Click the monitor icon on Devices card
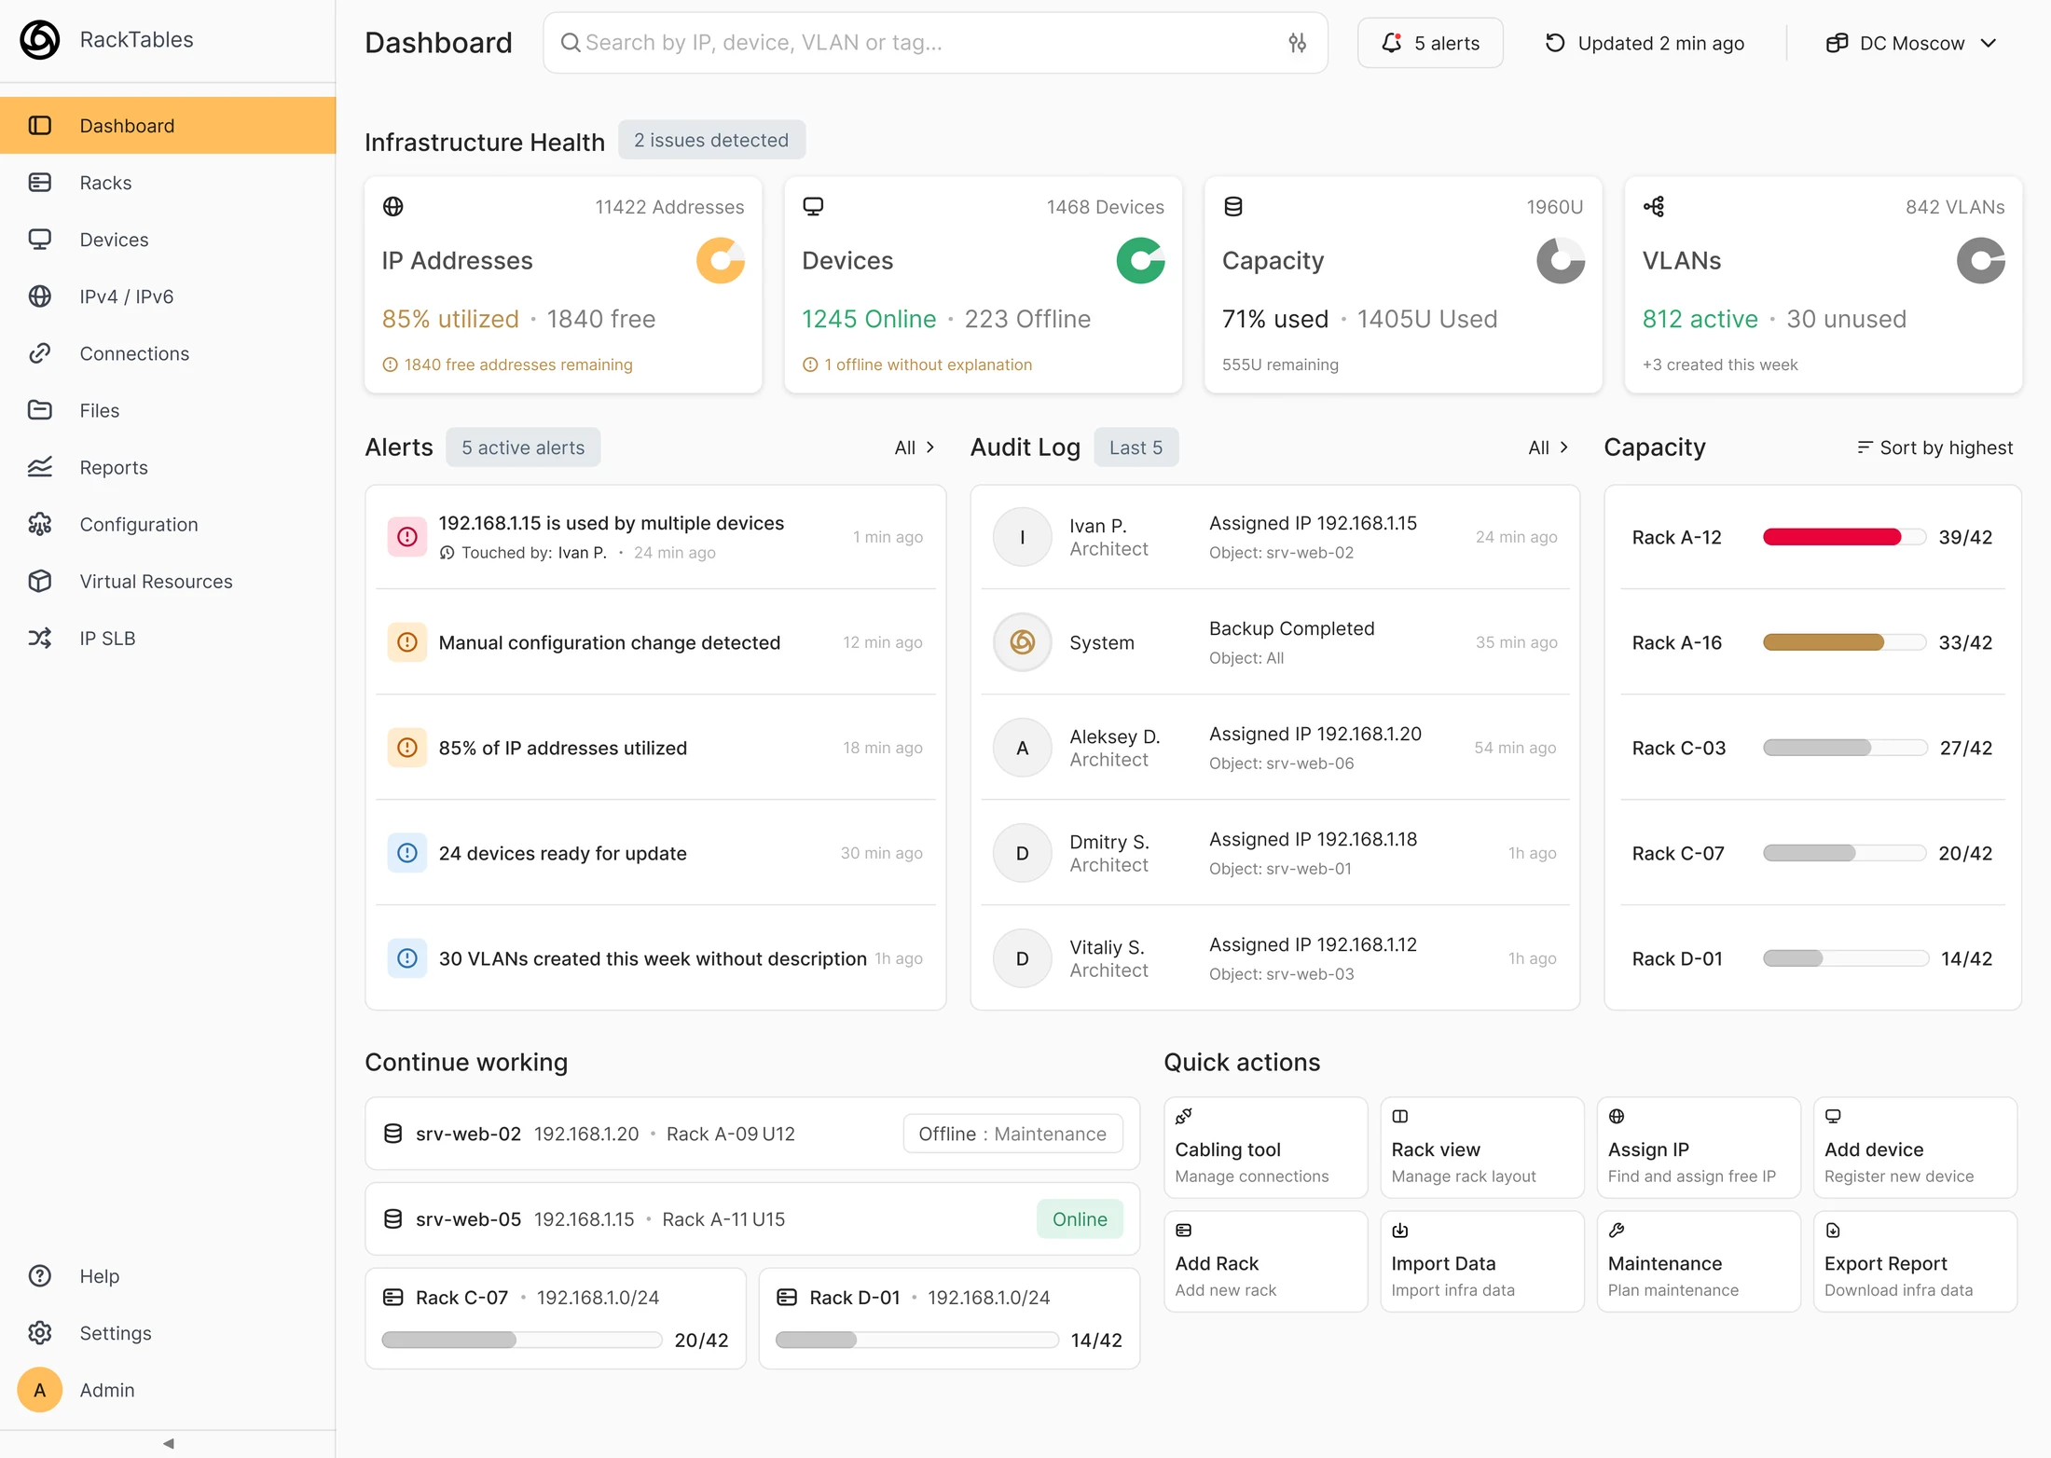Viewport: 2051px width, 1458px height. click(x=813, y=206)
